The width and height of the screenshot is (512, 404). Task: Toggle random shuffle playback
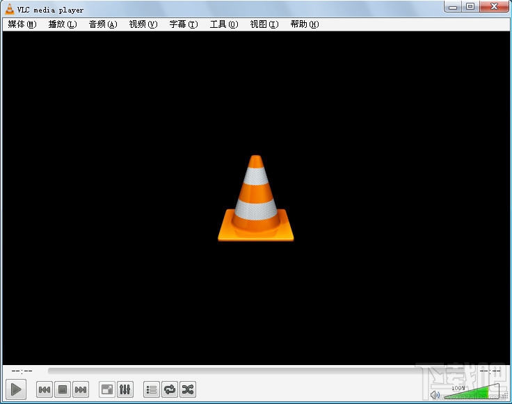pyautogui.click(x=188, y=389)
